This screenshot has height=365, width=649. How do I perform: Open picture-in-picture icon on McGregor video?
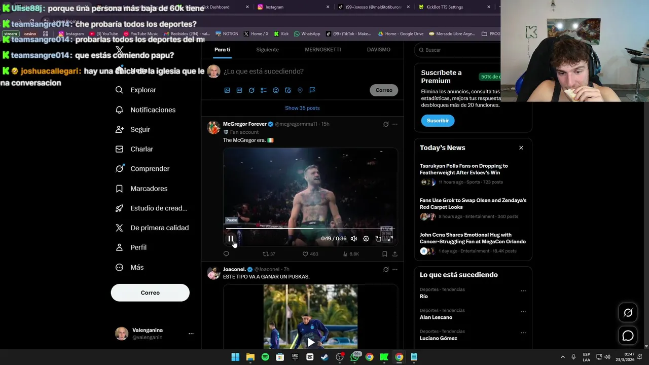coord(378,239)
